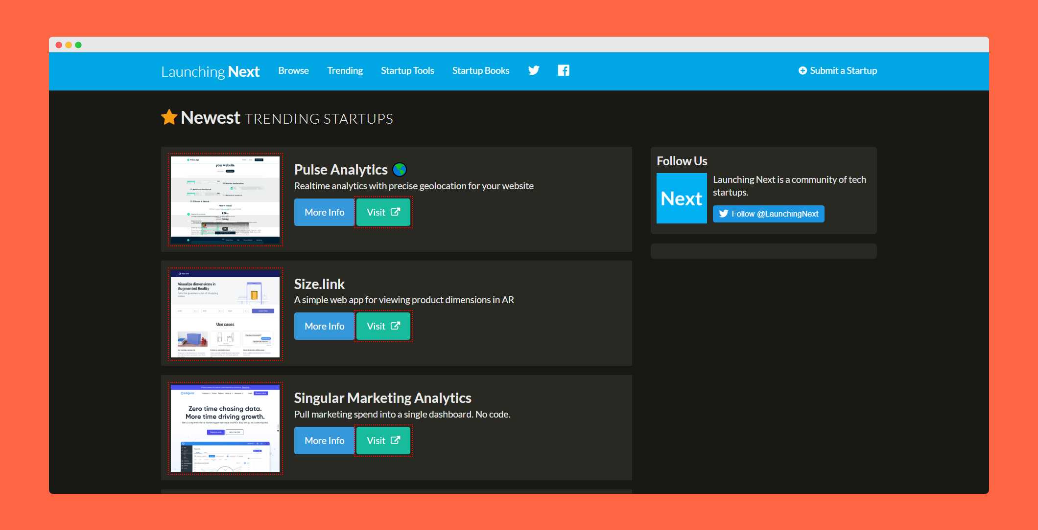Image resolution: width=1038 pixels, height=530 pixels.
Task: Click the Size.link AR dimensions description
Action: [404, 300]
